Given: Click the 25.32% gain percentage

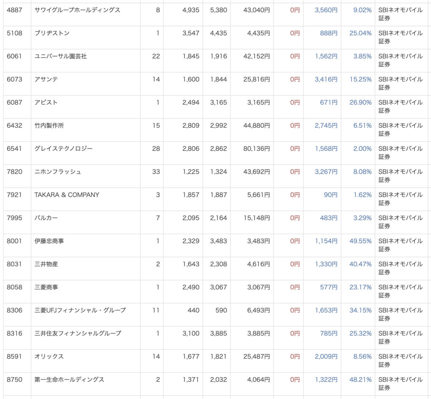Looking at the screenshot, I should pyautogui.click(x=360, y=333).
